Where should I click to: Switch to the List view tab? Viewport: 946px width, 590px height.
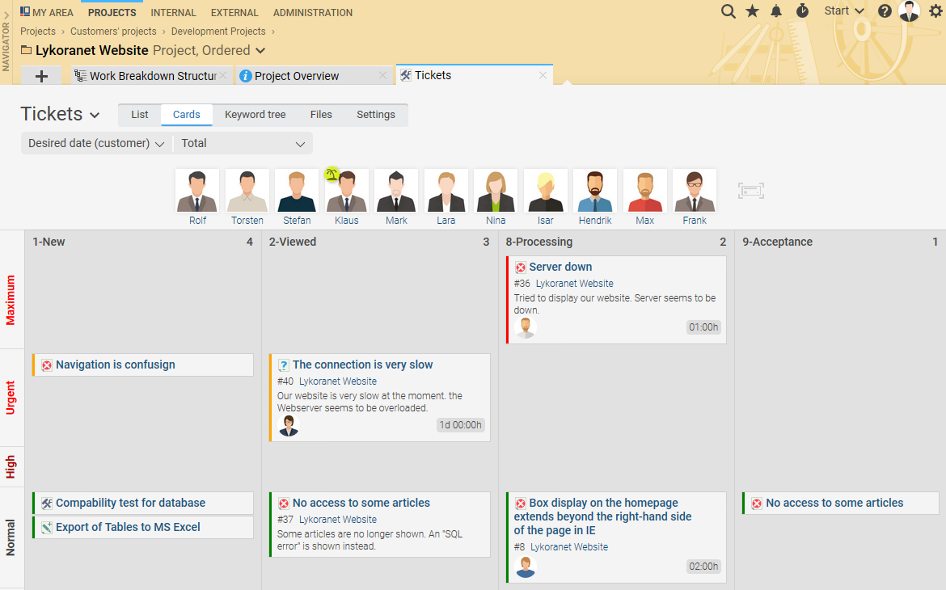(139, 115)
